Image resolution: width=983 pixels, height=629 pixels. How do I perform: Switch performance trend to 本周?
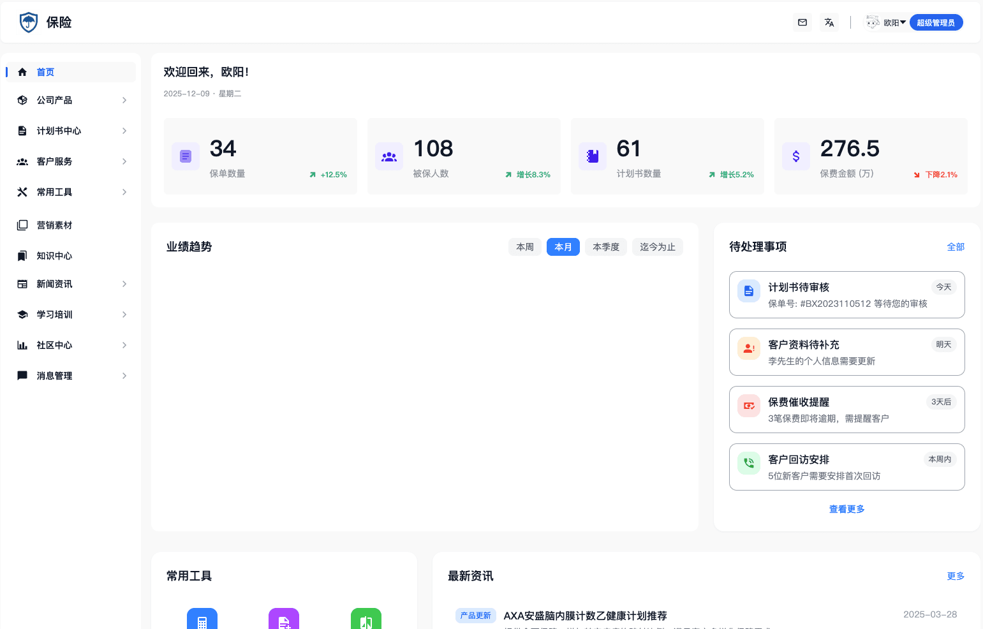click(x=525, y=247)
